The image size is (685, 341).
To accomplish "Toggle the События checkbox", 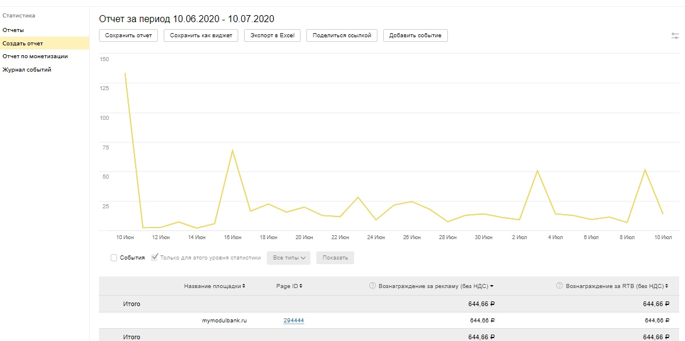I will 114,258.
